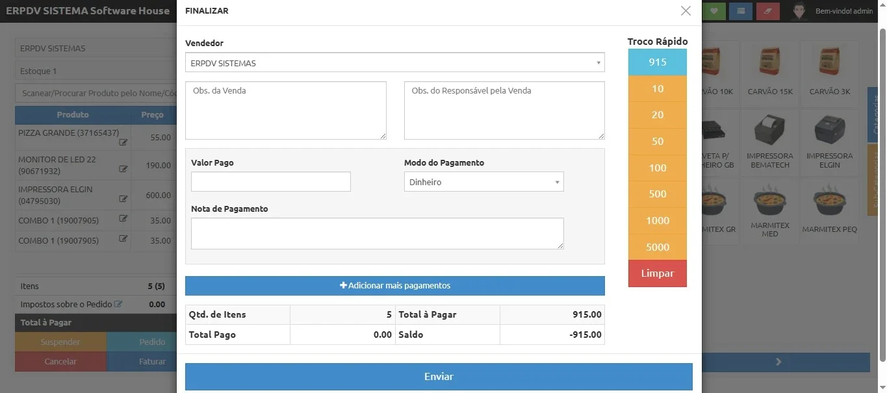Viewport: 887px width, 393px height.
Task: Add more payments with Adicionar mais pagamentos
Action: 395,286
